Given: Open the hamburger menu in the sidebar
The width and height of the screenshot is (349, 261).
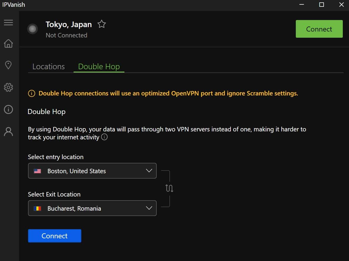Looking at the screenshot, I should click(x=9, y=22).
